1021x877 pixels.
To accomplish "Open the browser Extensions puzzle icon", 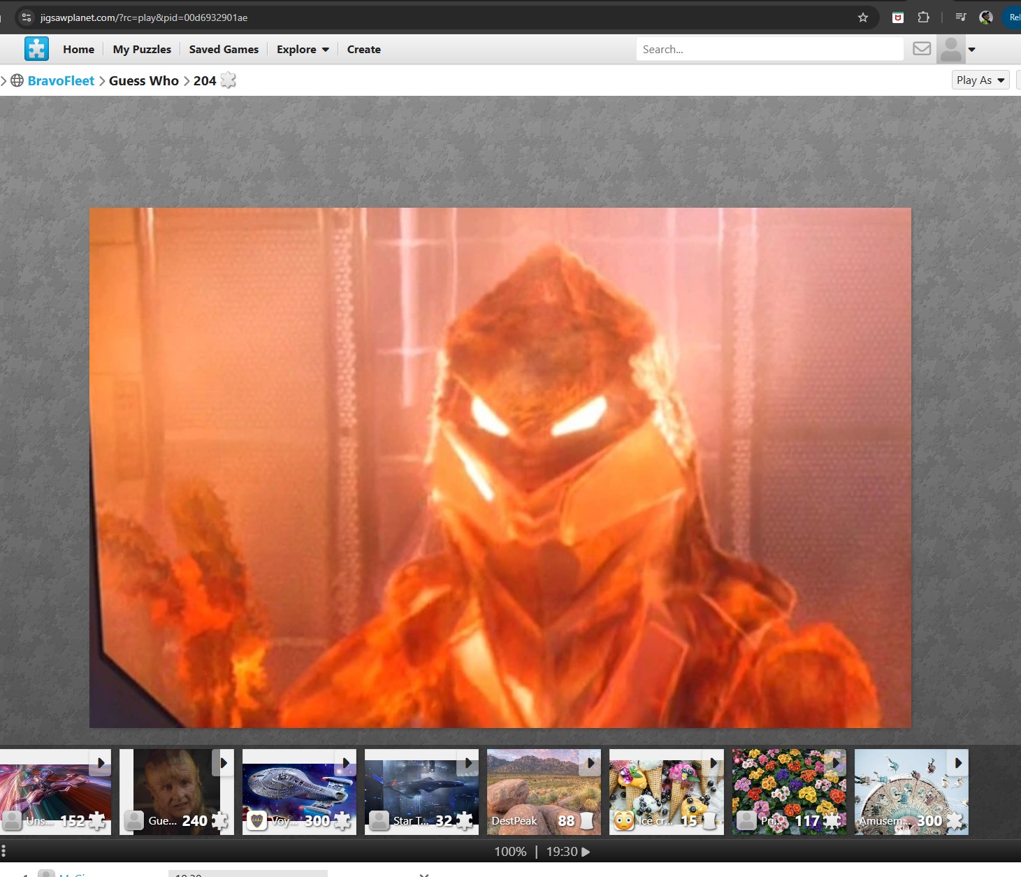I will click(x=923, y=17).
